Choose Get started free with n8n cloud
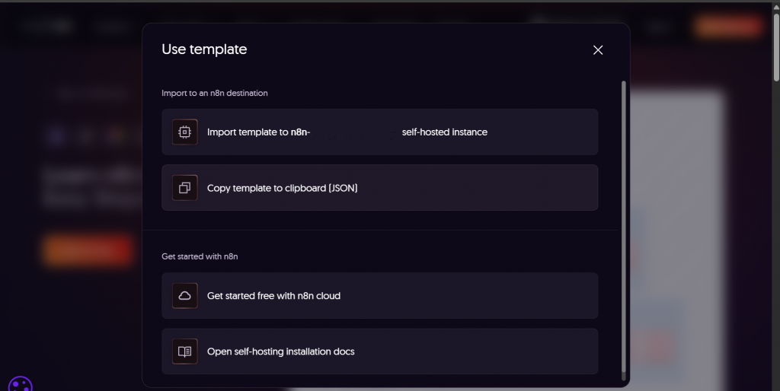Image resolution: width=780 pixels, height=391 pixels. click(x=379, y=296)
